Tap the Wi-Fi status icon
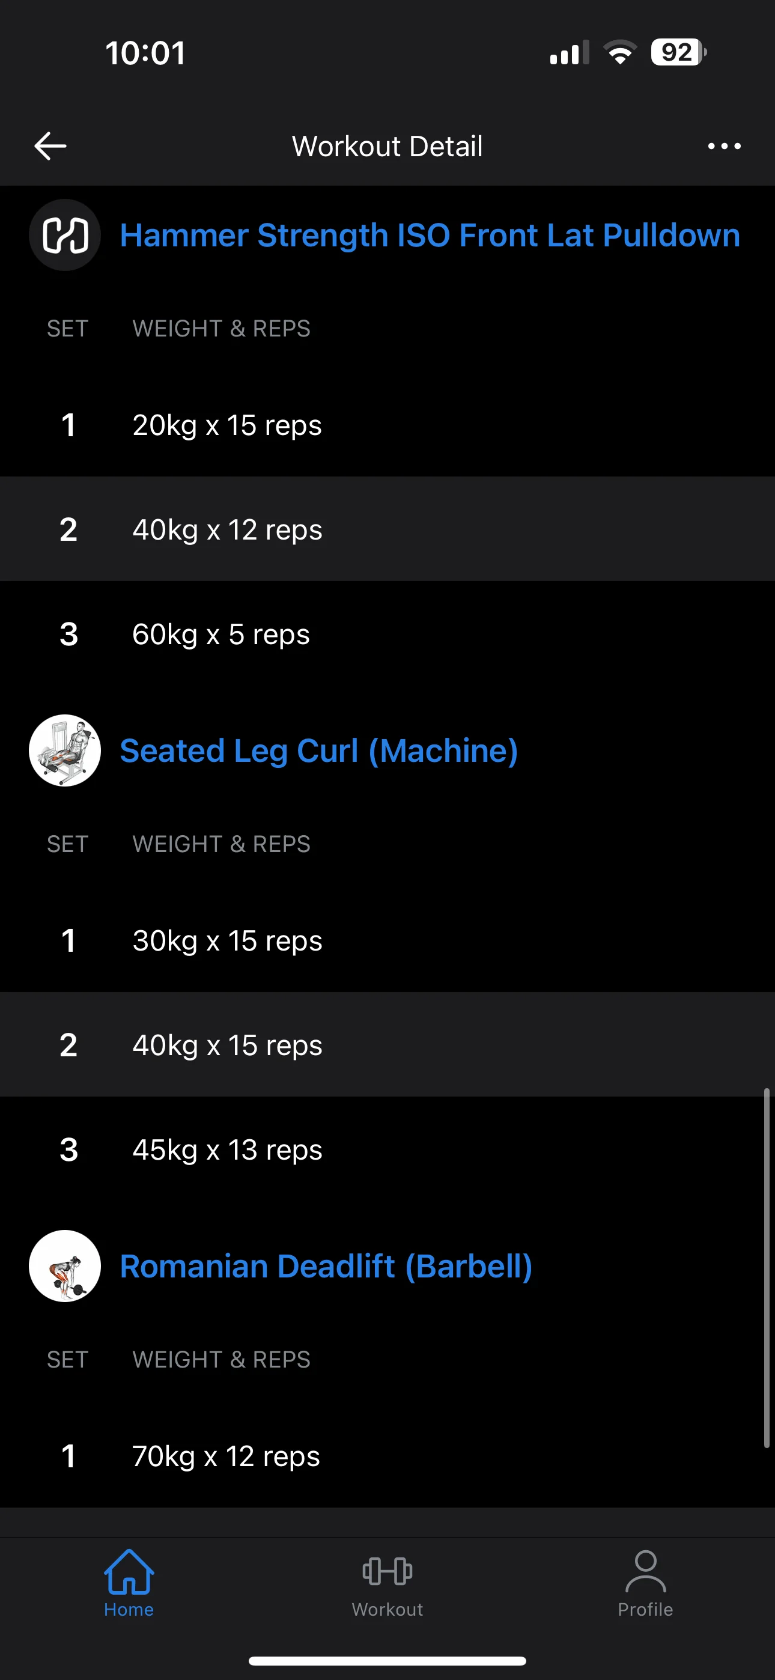 pos(620,53)
